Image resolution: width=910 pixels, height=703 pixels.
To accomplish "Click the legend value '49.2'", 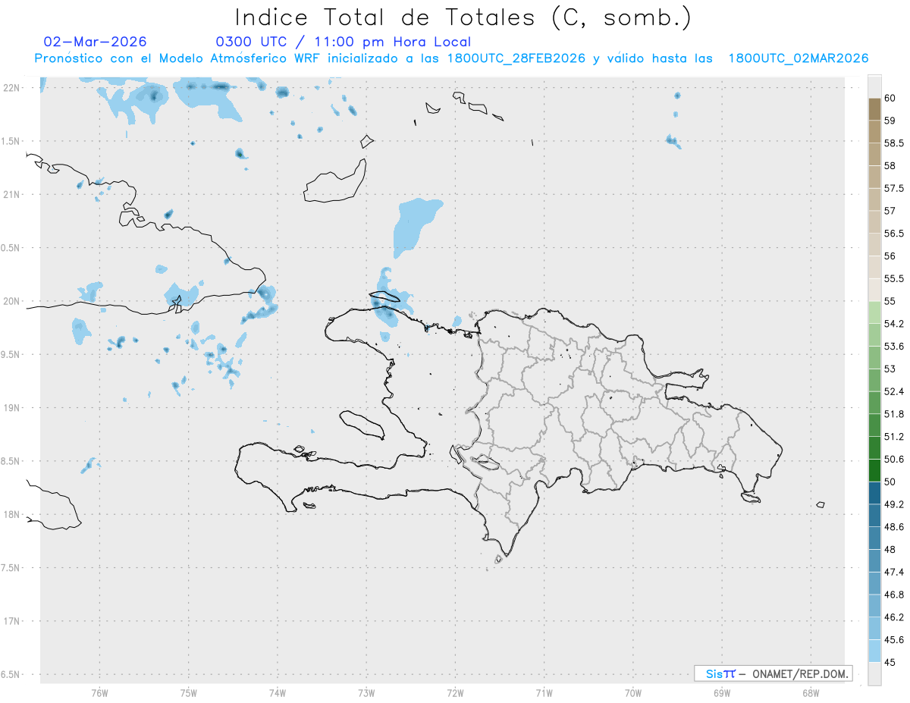I will pos(893,504).
